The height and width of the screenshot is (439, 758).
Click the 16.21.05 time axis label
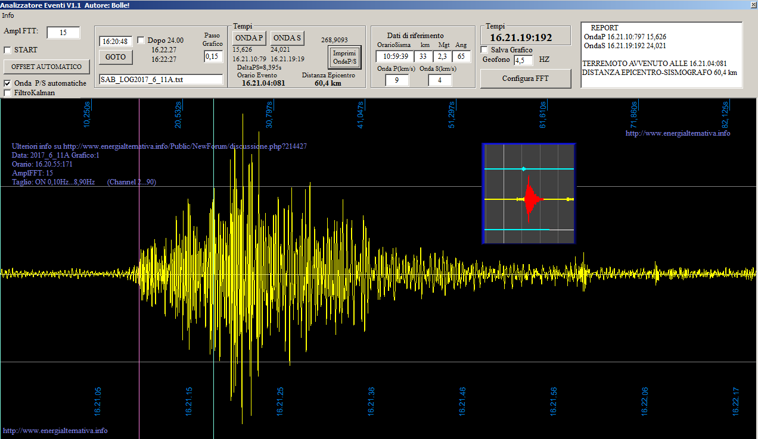tap(98, 402)
